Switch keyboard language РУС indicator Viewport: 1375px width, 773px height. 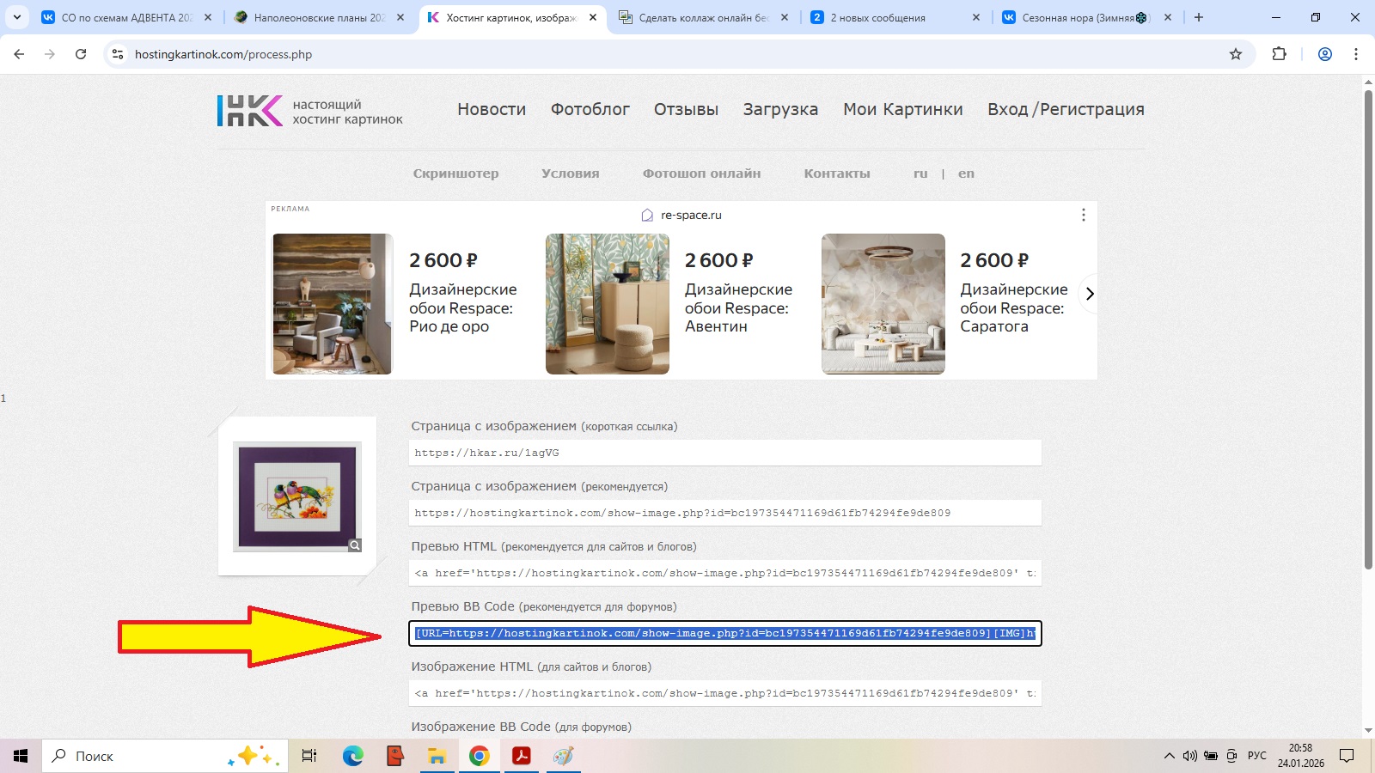pos(1257,756)
